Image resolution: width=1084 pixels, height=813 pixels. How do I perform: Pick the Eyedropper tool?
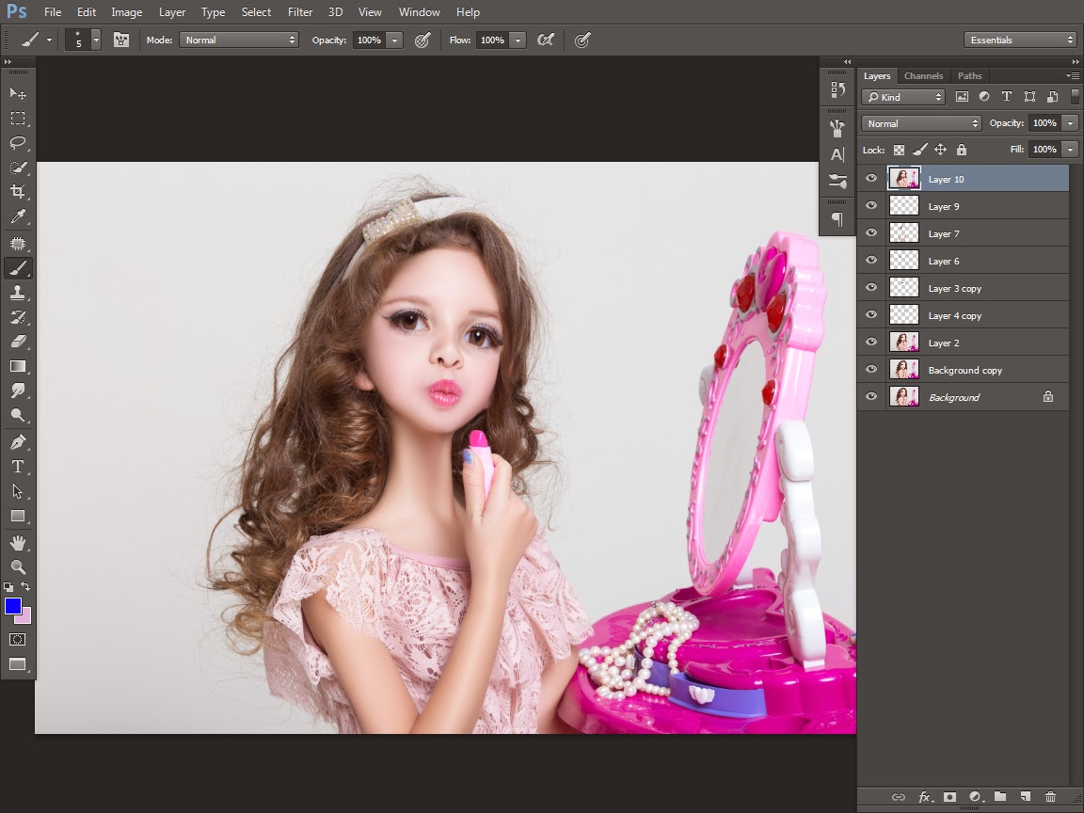[18, 217]
